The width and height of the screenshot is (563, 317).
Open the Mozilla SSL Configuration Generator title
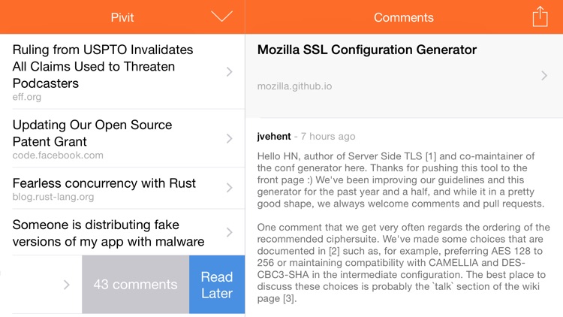tap(367, 50)
